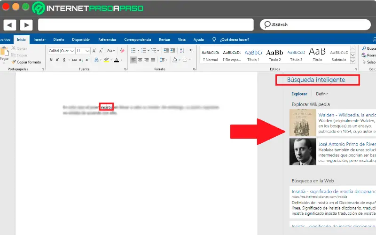Switch to Disposición tab
Screen dimensions: 376x235
coord(81,39)
